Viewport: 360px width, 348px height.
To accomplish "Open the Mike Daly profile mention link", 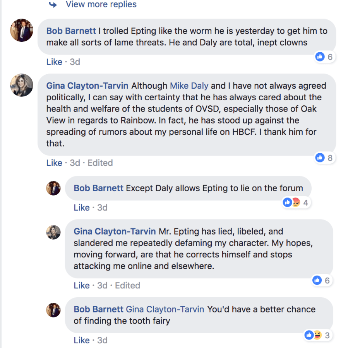I will pyautogui.click(x=189, y=86).
